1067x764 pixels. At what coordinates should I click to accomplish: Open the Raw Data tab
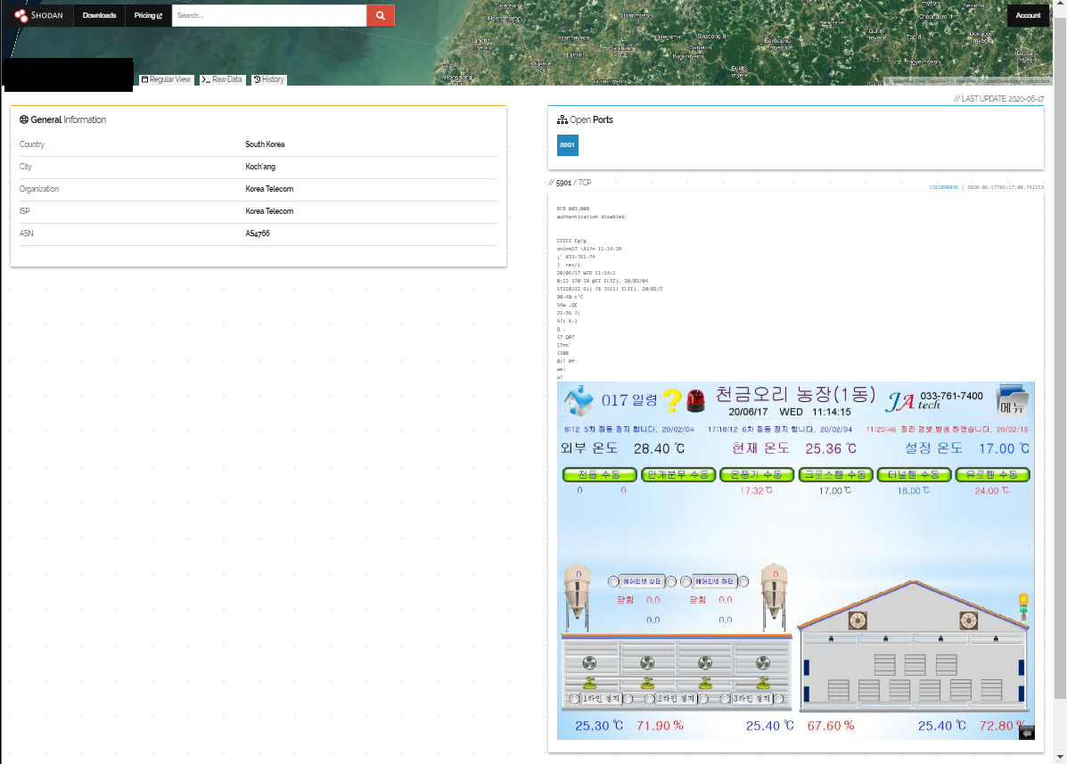[x=222, y=79]
